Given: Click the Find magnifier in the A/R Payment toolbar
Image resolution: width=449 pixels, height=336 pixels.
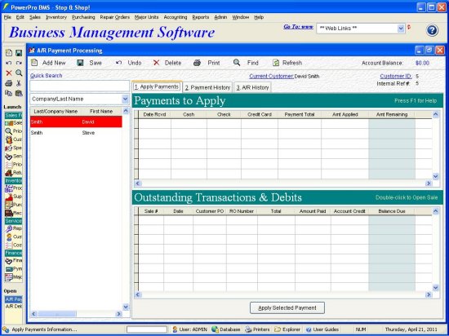Looking at the screenshot, I should click(x=237, y=63).
